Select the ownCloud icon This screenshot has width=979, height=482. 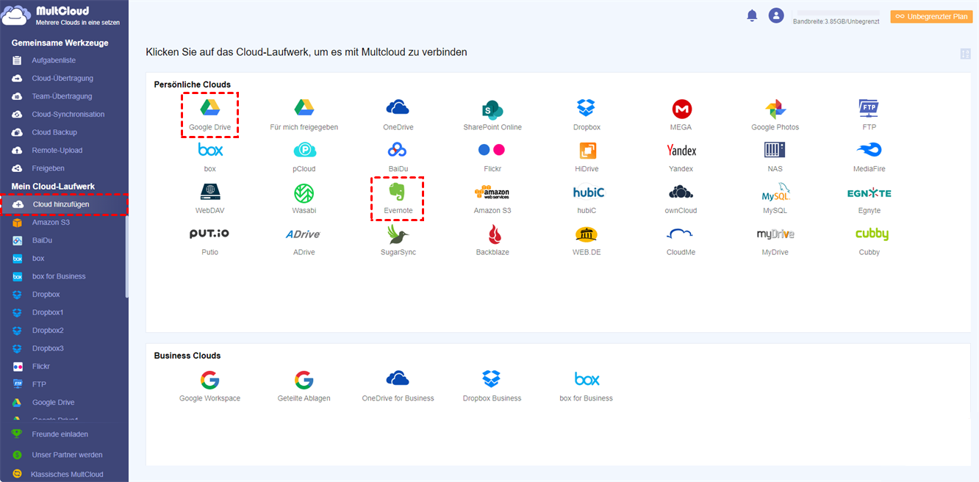681,192
